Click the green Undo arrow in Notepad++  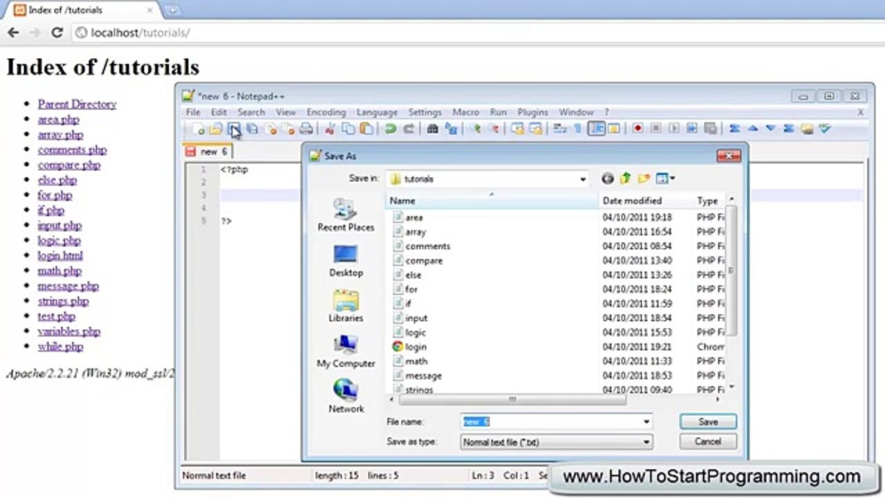391,129
